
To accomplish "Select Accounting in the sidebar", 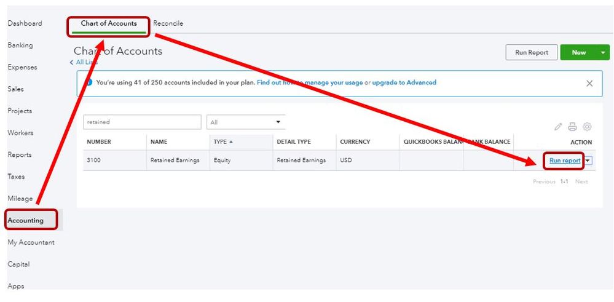I will coord(25,221).
